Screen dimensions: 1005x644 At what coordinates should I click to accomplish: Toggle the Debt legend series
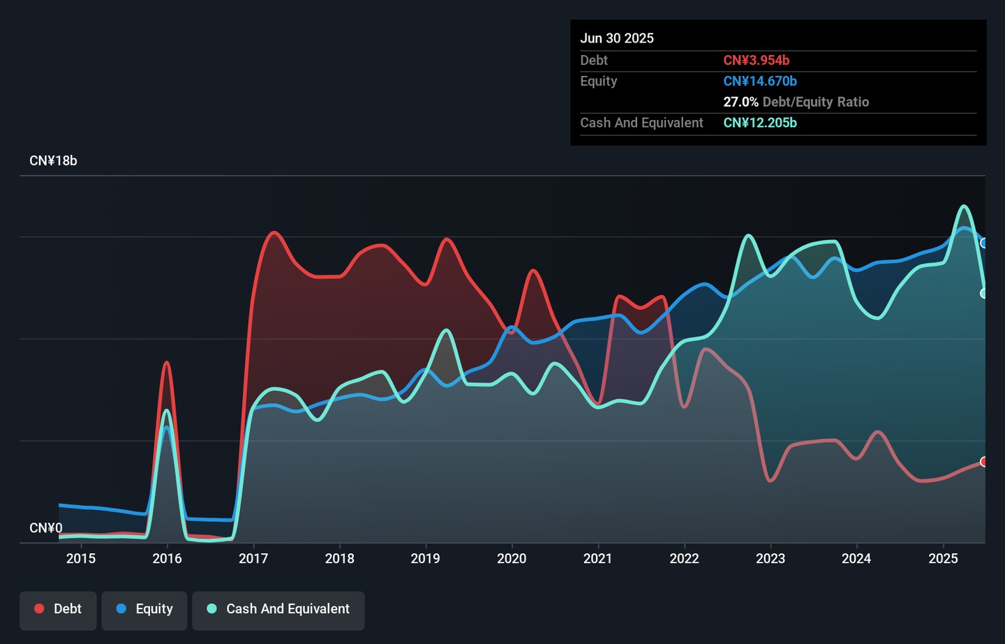(x=58, y=610)
